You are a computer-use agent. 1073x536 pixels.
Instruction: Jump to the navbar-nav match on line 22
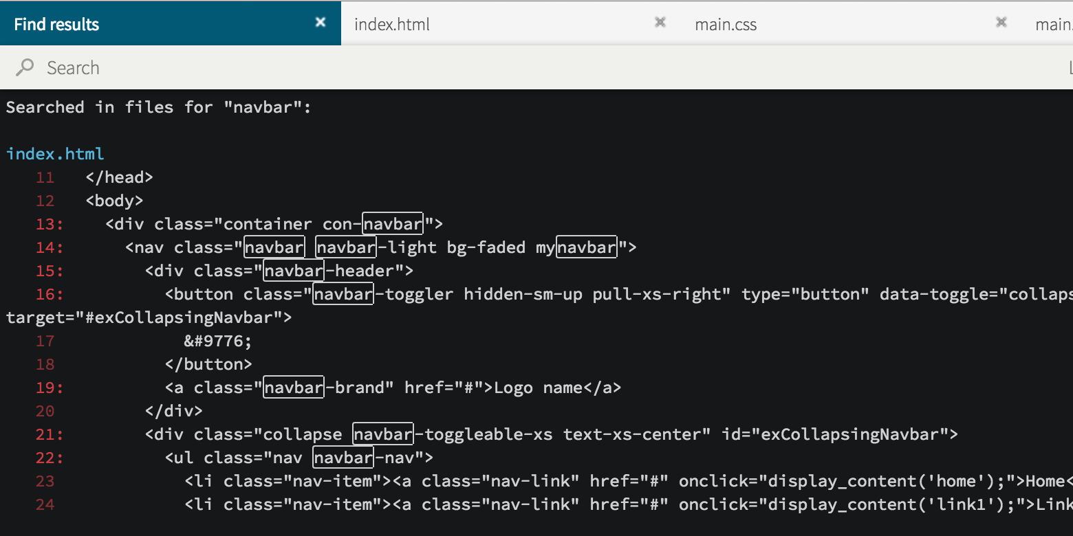coord(343,457)
